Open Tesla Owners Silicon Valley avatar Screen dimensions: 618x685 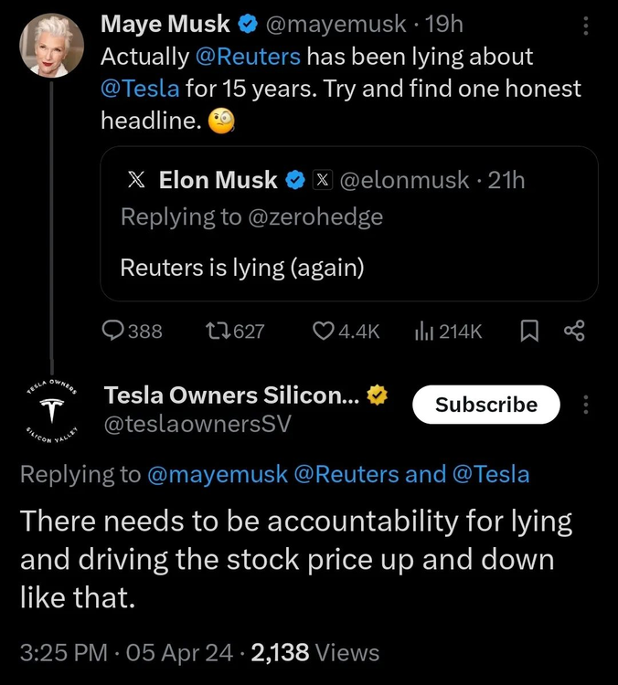tap(51, 413)
